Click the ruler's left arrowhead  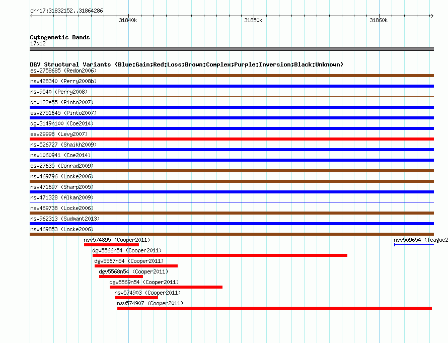tap(31, 16)
